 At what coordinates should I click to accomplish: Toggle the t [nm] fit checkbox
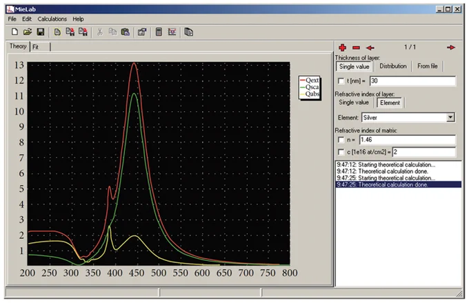(341, 81)
